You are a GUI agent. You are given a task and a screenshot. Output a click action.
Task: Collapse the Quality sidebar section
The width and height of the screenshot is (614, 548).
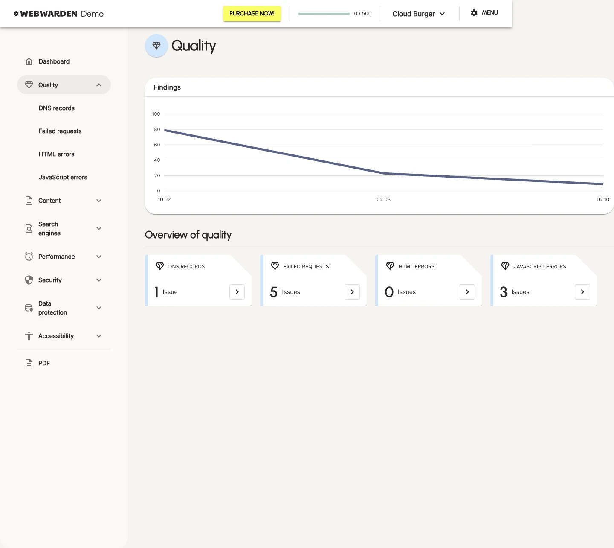click(99, 85)
